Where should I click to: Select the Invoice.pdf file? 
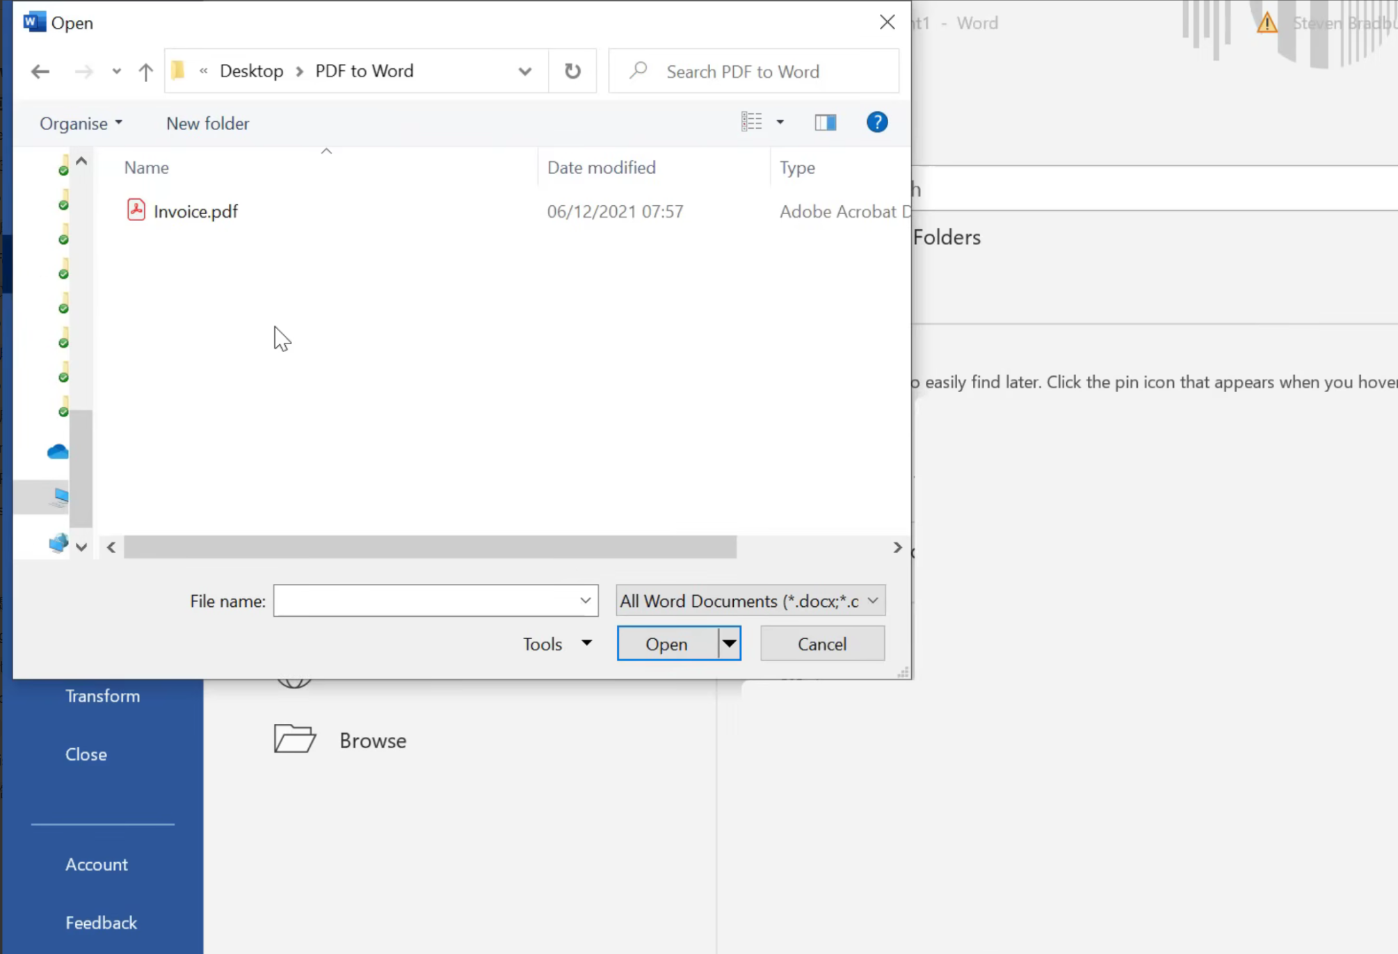tap(195, 211)
